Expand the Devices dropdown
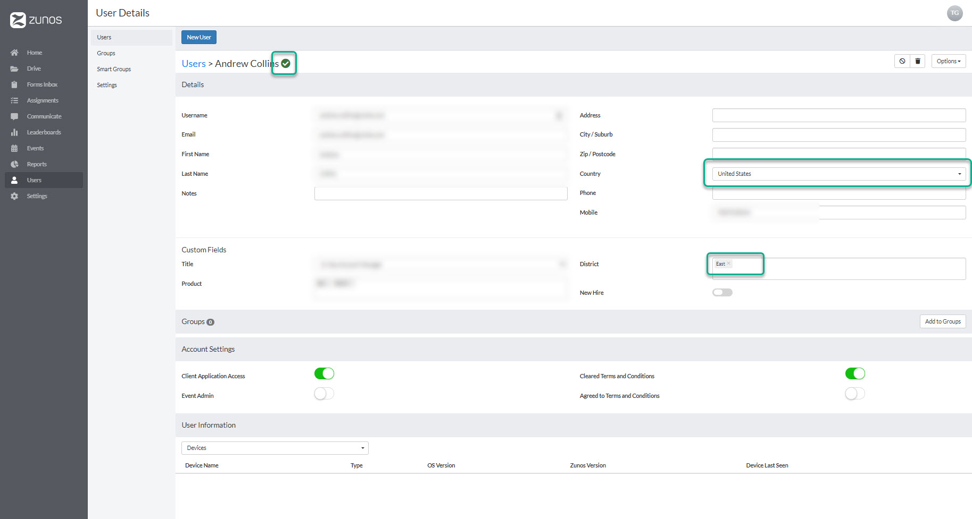The height and width of the screenshot is (519, 972). click(275, 448)
